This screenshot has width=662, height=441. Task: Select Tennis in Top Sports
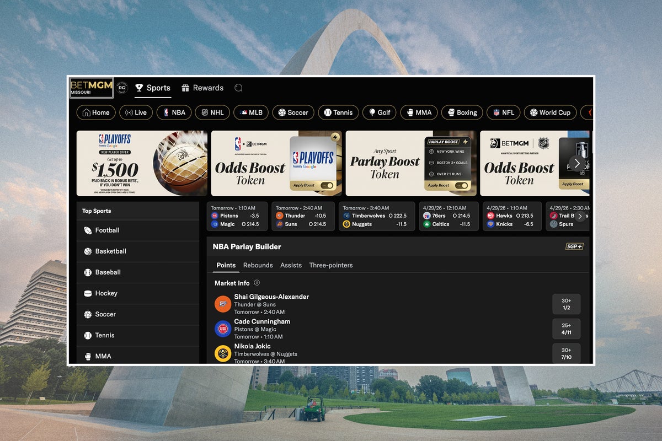[138, 335]
